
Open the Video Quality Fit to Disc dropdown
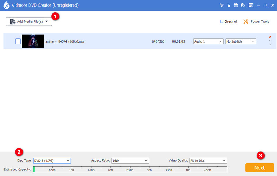click(208, 160)
